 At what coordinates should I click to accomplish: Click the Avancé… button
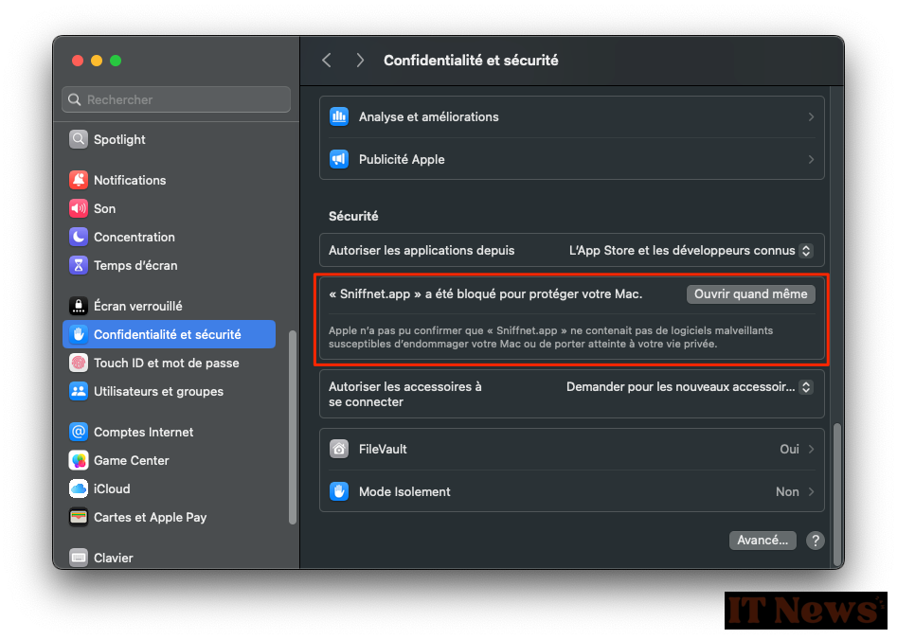[762, 541]
